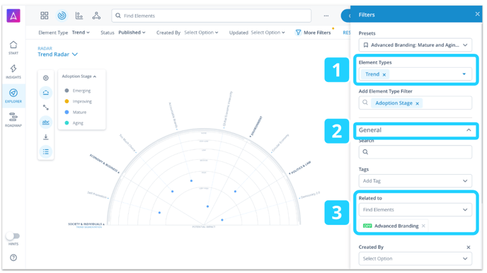Select the radar view icon

coord(62,16)
